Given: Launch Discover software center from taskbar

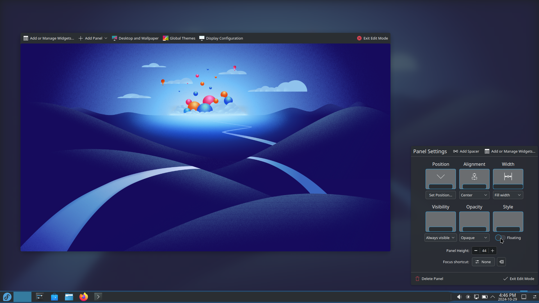Looking at the screenshot, I should tap(54, 297).
